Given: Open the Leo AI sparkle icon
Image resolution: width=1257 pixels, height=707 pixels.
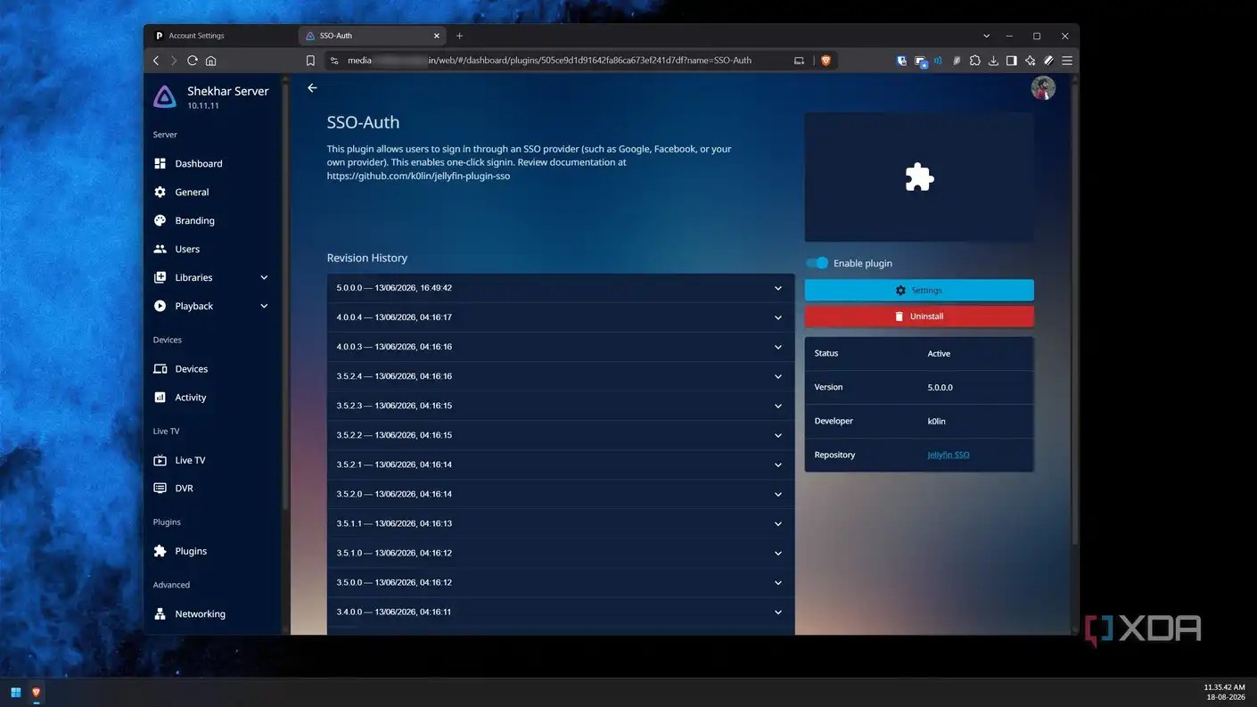Looking at the screenshot, I should 1030,61.
